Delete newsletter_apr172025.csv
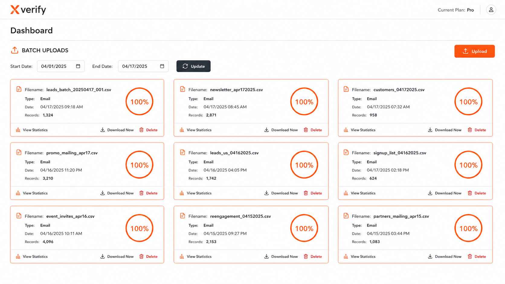The height and width of the screenshot is (284, 505). (x=313, y=130)
